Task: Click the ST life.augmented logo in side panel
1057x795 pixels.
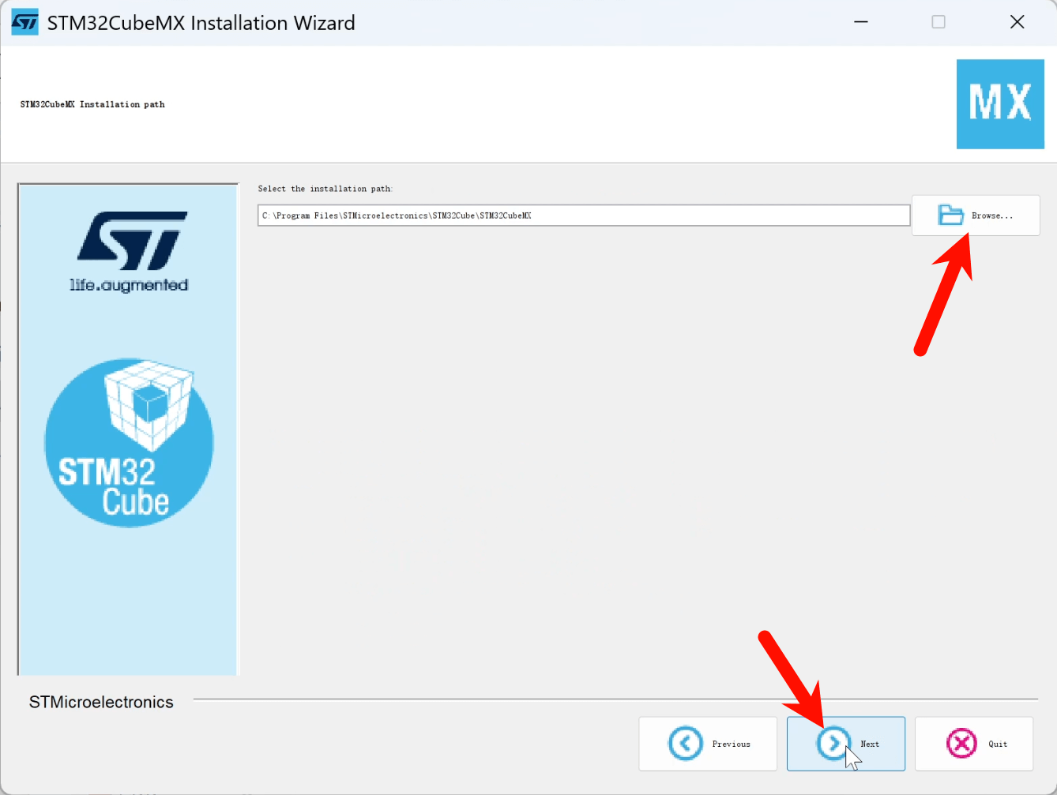Action: tap(130, 252)
